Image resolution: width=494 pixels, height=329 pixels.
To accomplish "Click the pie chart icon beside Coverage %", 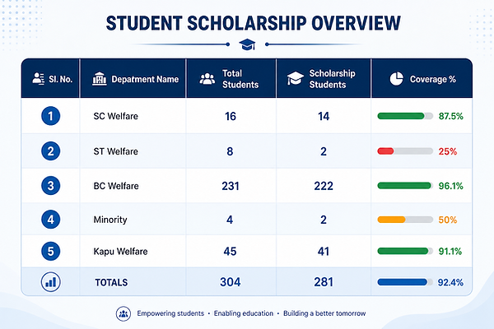I will pyautogui.click(x=396, y=79).
